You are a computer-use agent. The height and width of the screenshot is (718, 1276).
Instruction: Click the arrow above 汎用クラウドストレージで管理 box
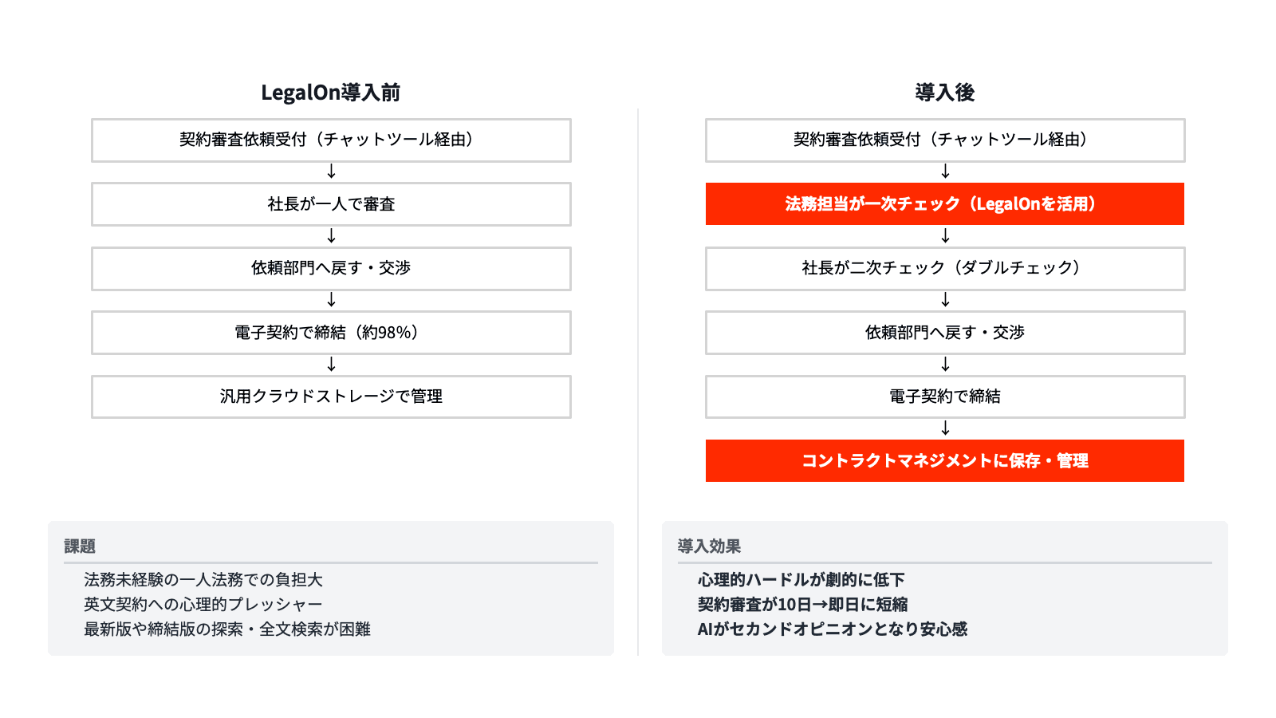[331, 365]
